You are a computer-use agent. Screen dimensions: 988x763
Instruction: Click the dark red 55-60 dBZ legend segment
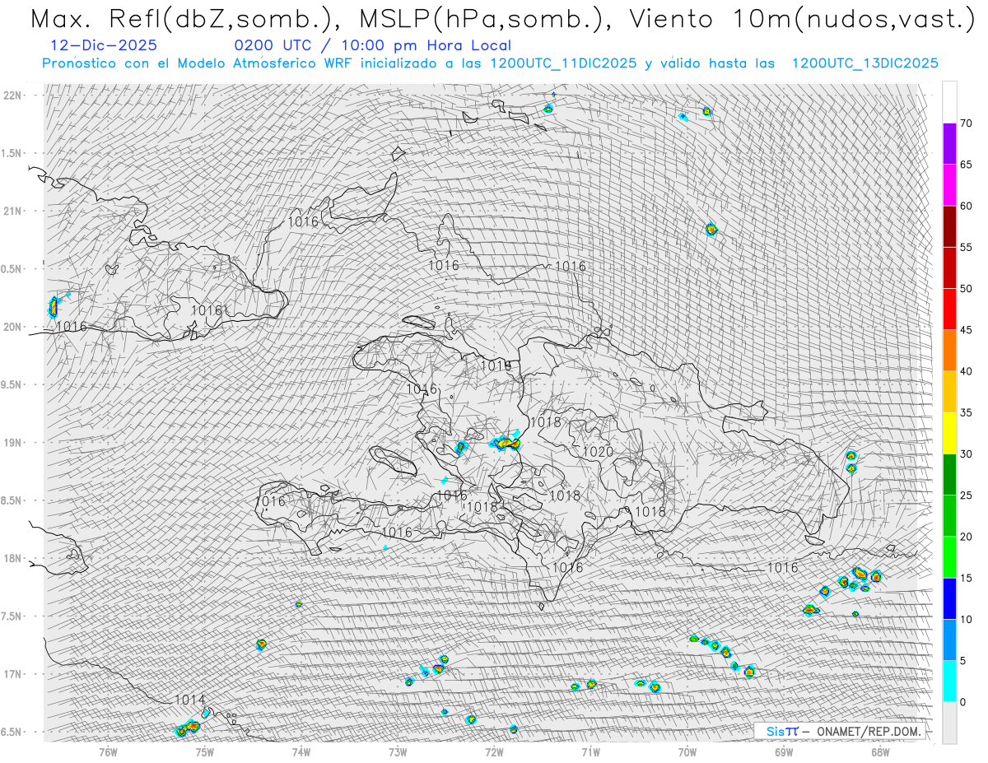(x=949, y=226)
